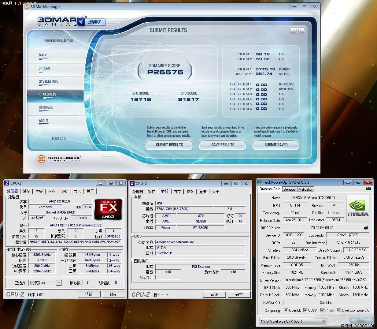This screenshot has height=329, width=377.
Task: Click 认证 in the mainboard CPU-Z window
Action: pos(214,294)
